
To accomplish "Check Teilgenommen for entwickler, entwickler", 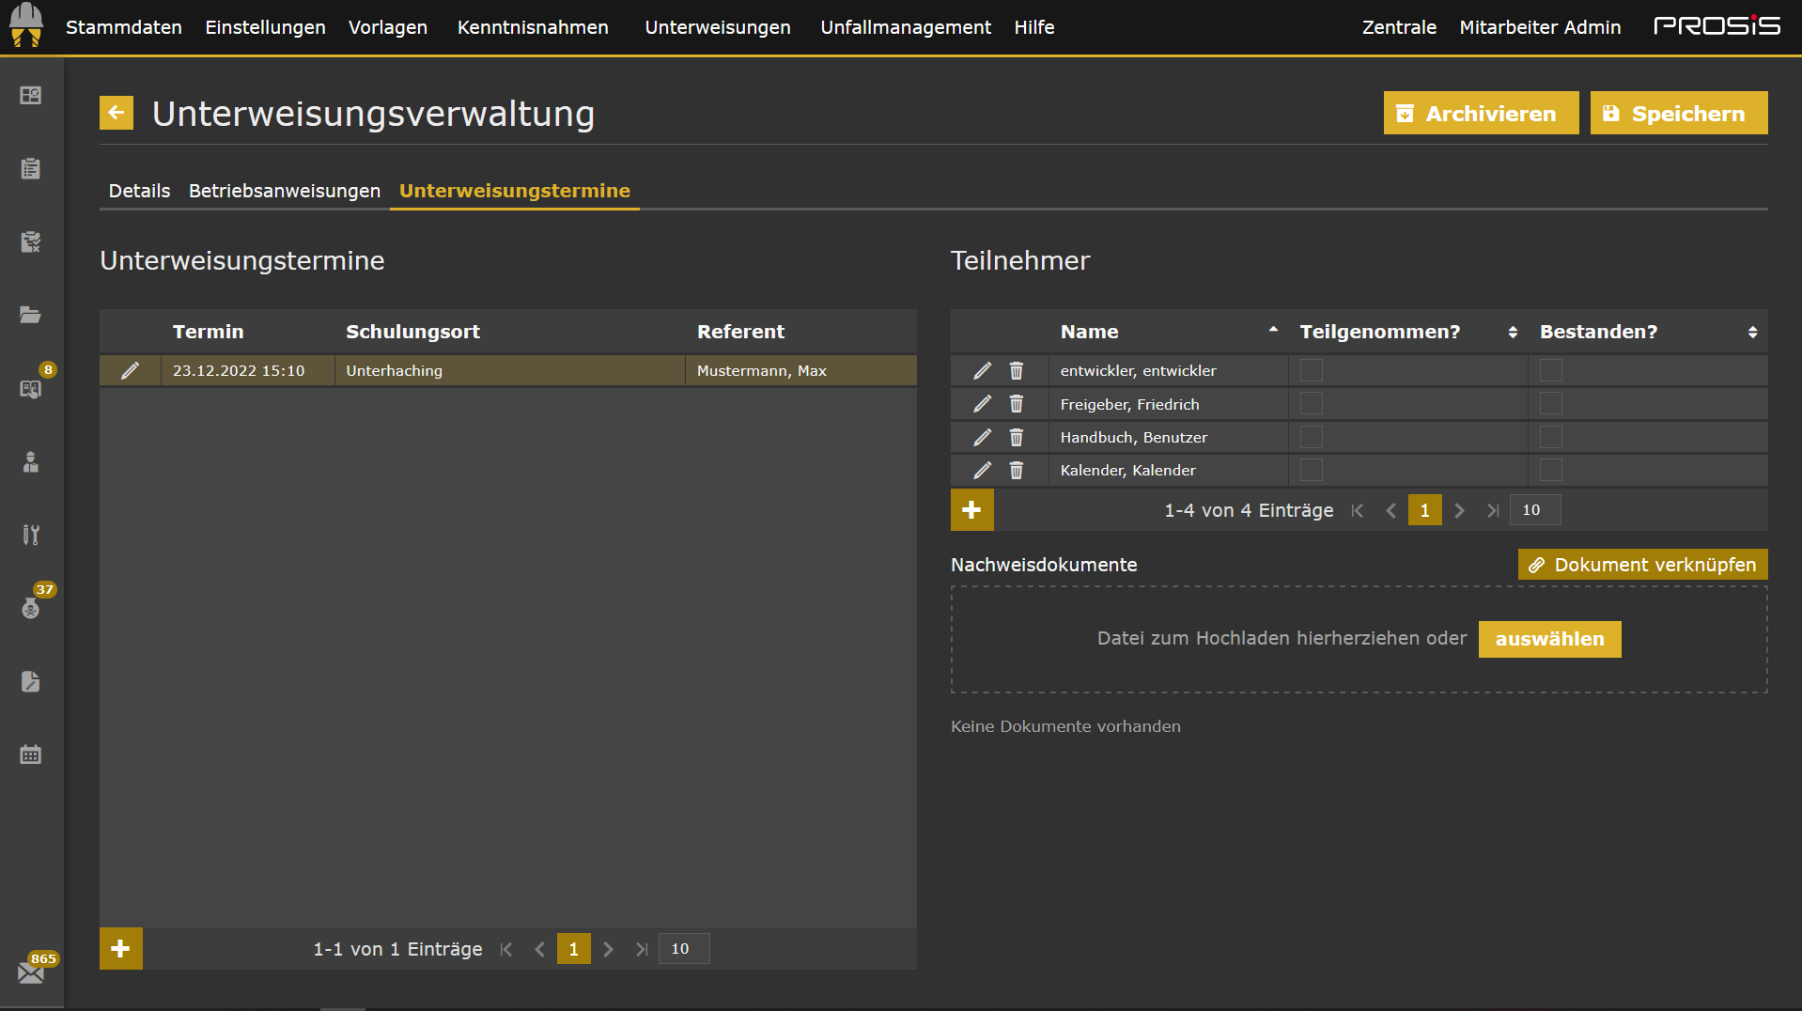I will pyautogui.click(x=1311, y=371).
